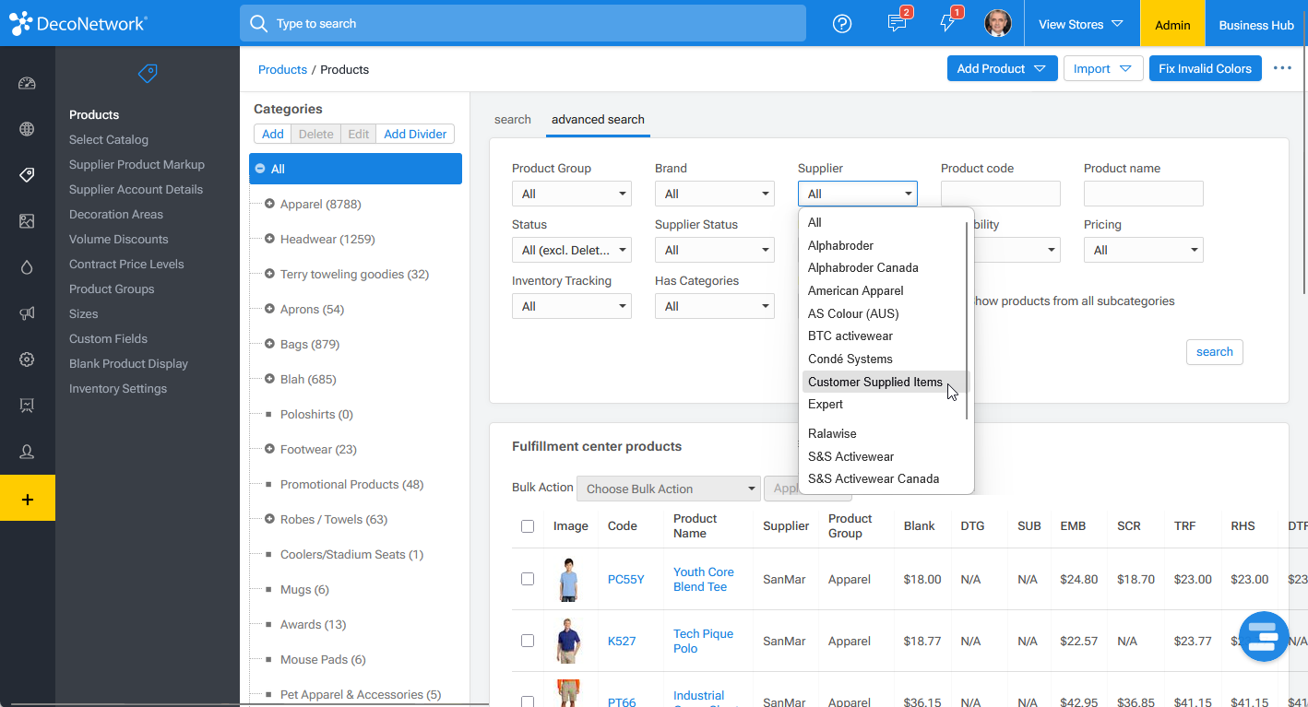This screenshot has width=1308, height=707.
Task: Open the chat messages icon with badge
Action: coord(897,24)
